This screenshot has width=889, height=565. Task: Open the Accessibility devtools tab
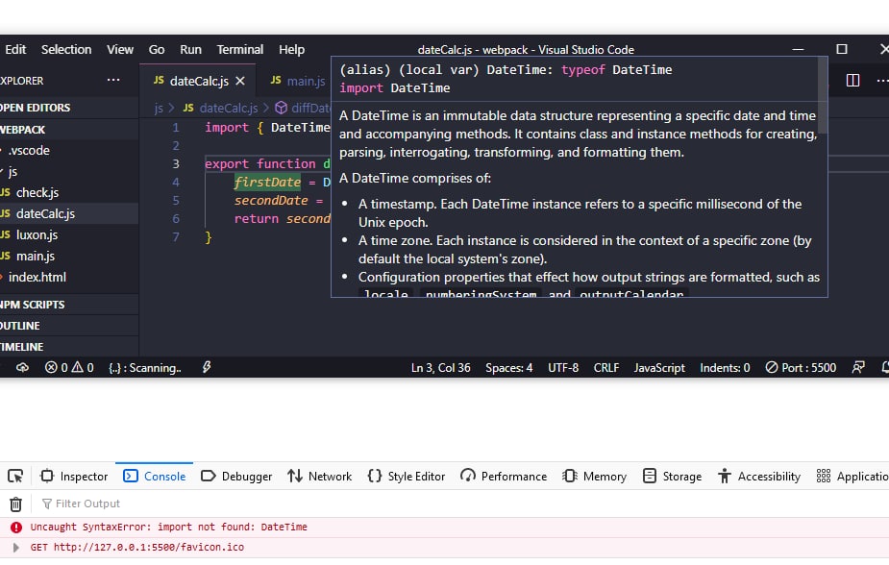(758, 476)
